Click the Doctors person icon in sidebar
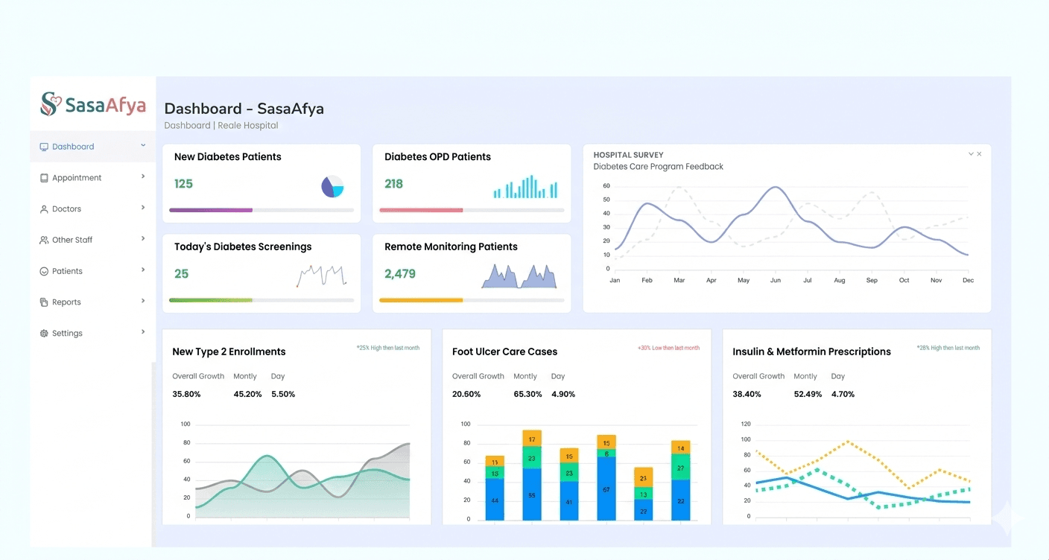1049x560 pixels. pos(44,209)
